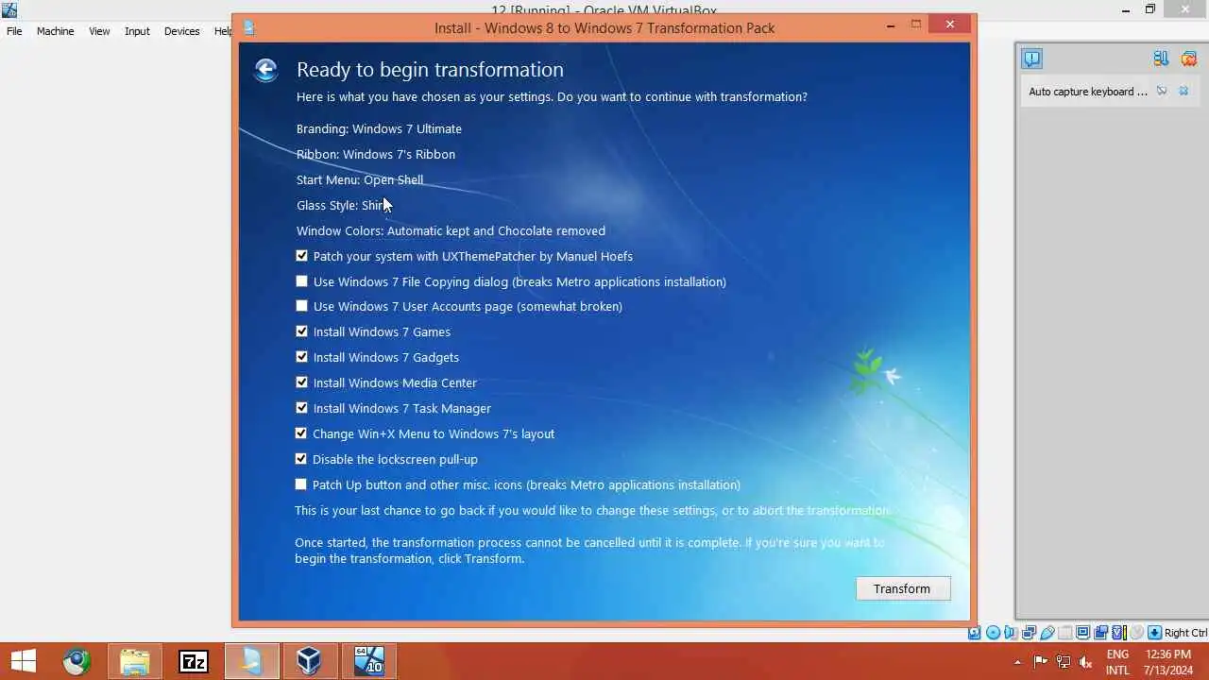Click VirtualBox recording status icon
1209x680 pixels.
[x=1100, y=633]
